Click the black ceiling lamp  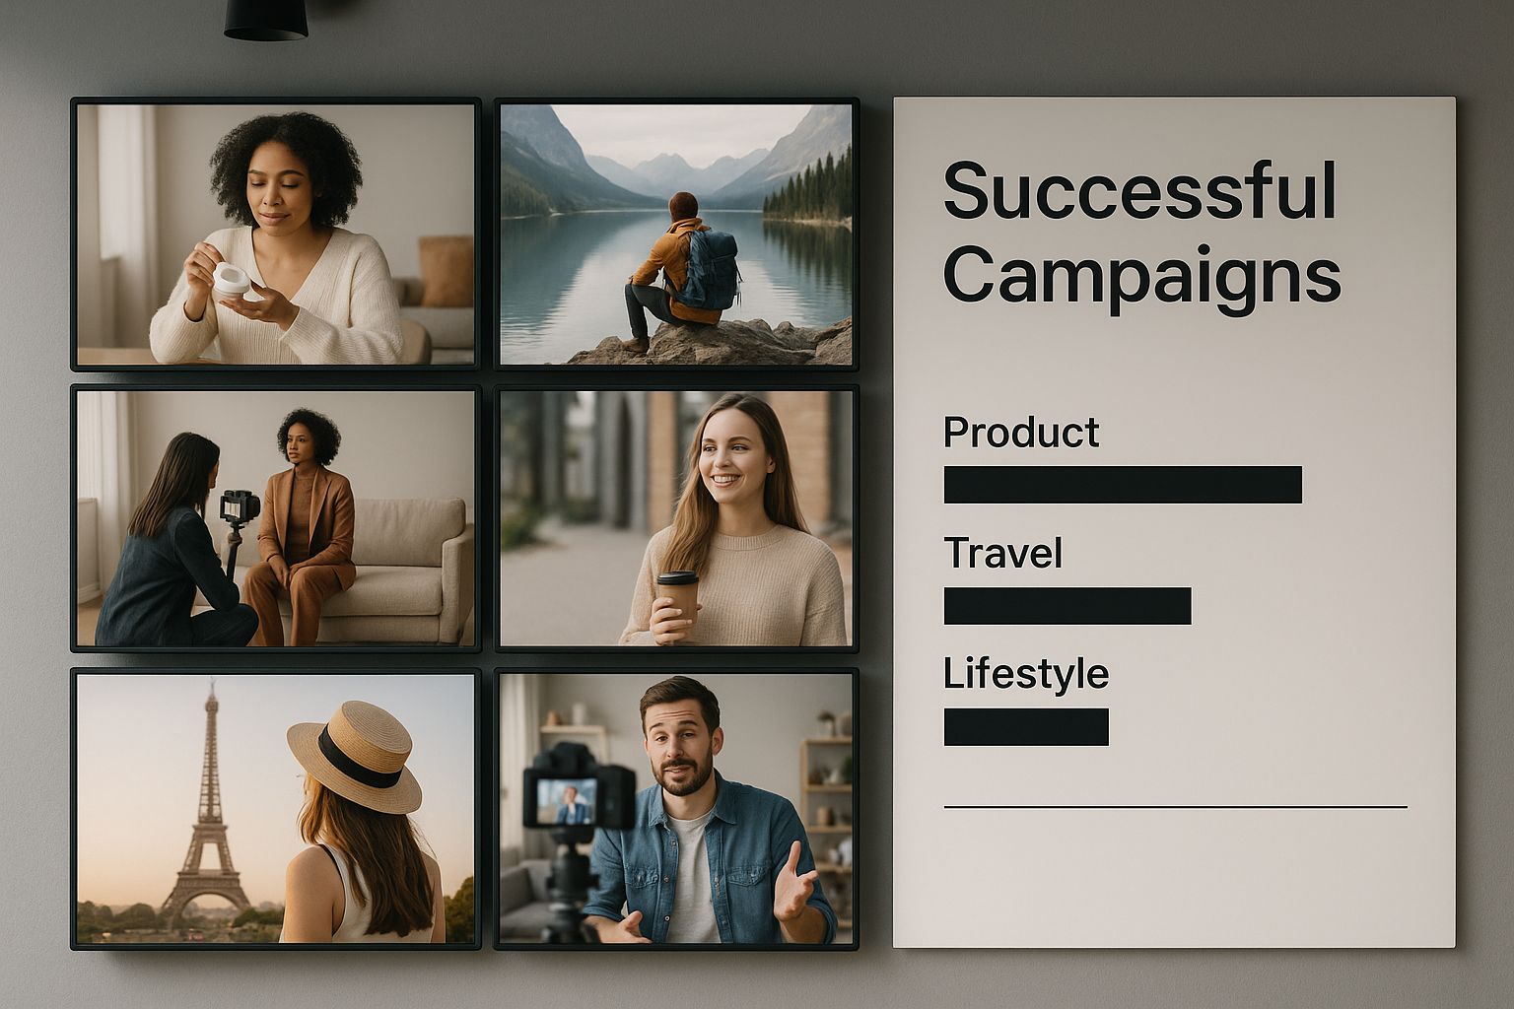click(x=266, y=20)
